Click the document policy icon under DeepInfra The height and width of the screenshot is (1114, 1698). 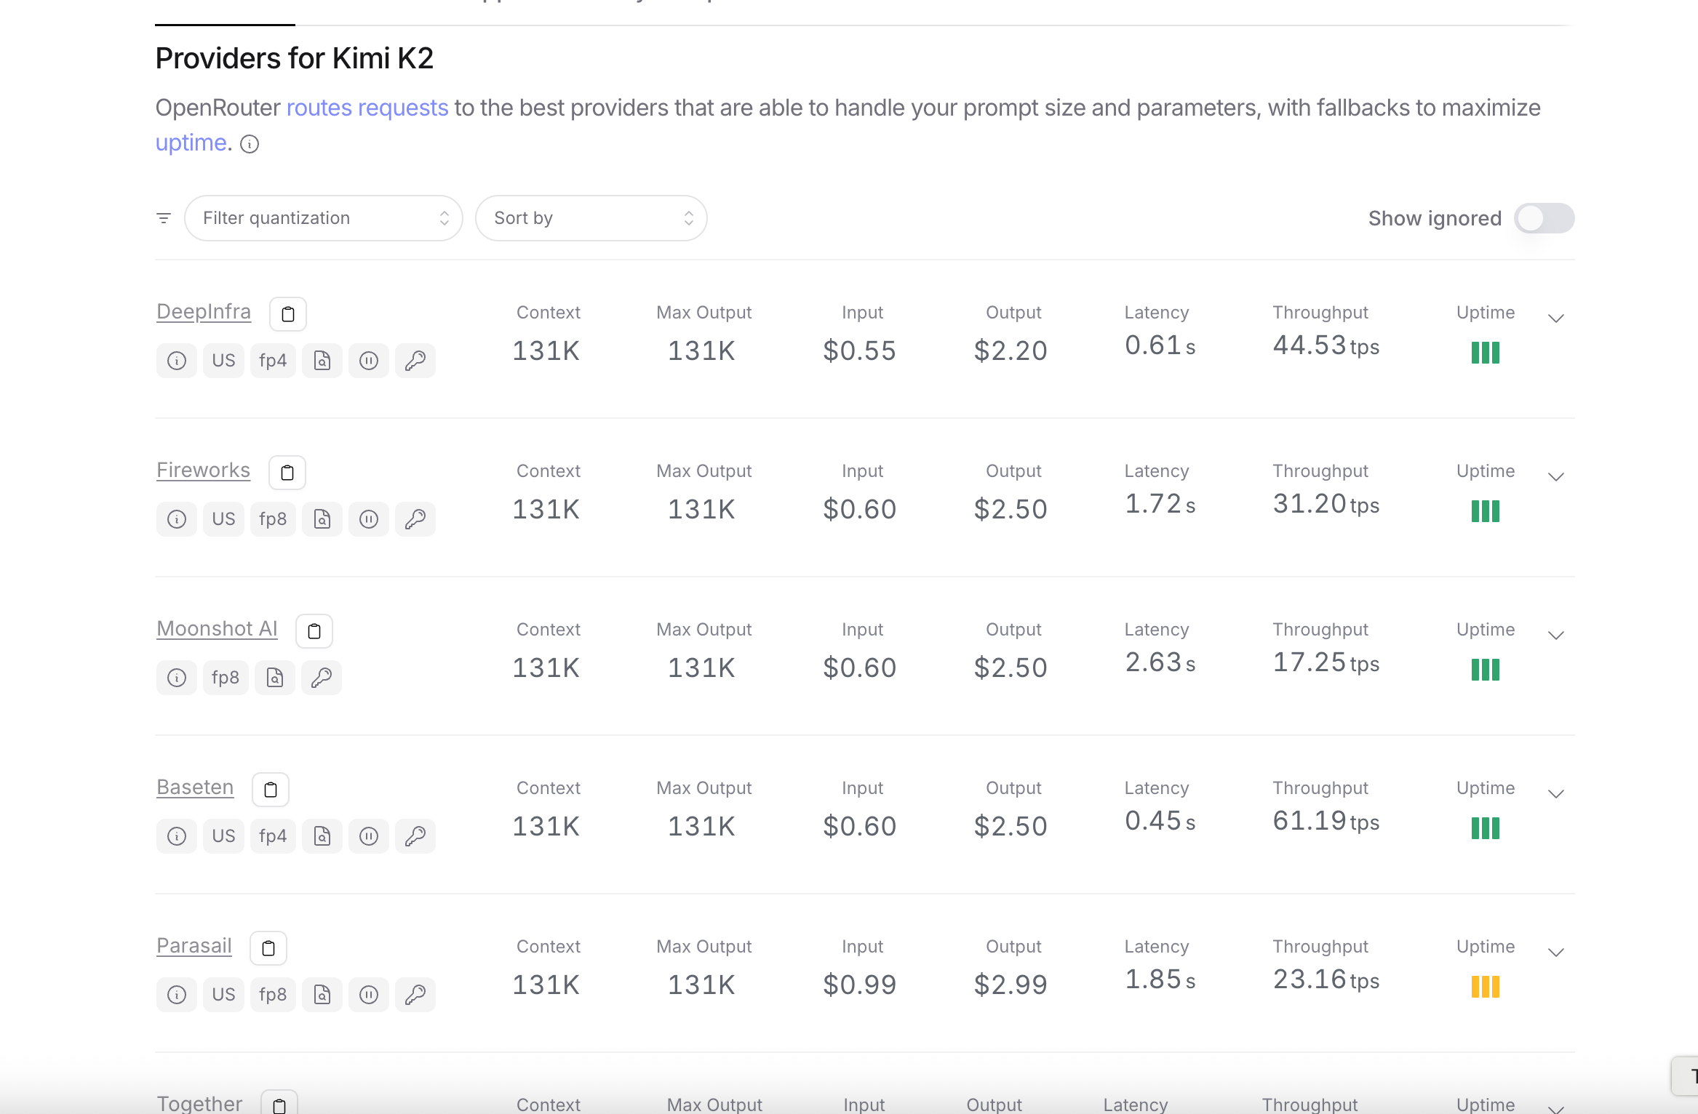pyautogui.click(x=322, y=361)
